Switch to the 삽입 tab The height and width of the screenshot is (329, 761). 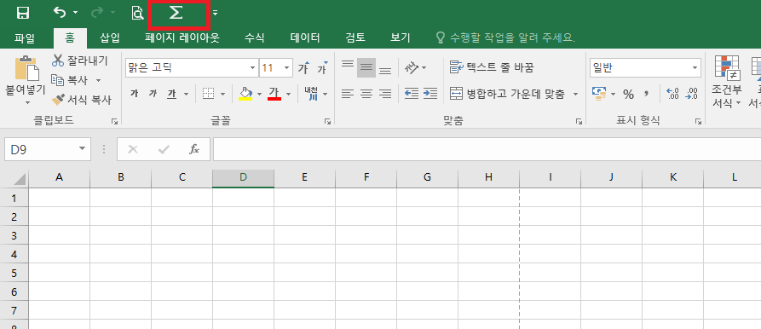click(110, 38)
